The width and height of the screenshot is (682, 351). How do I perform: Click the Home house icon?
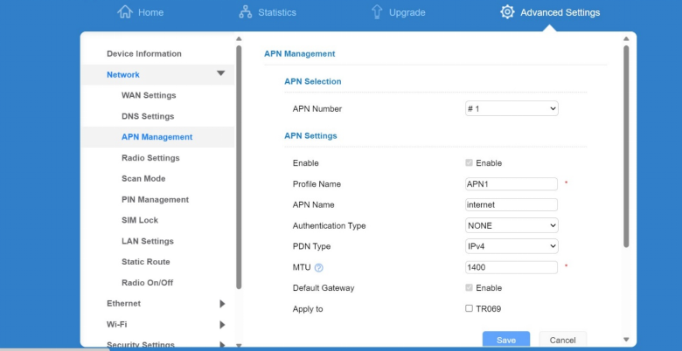(x=125, y=12)
